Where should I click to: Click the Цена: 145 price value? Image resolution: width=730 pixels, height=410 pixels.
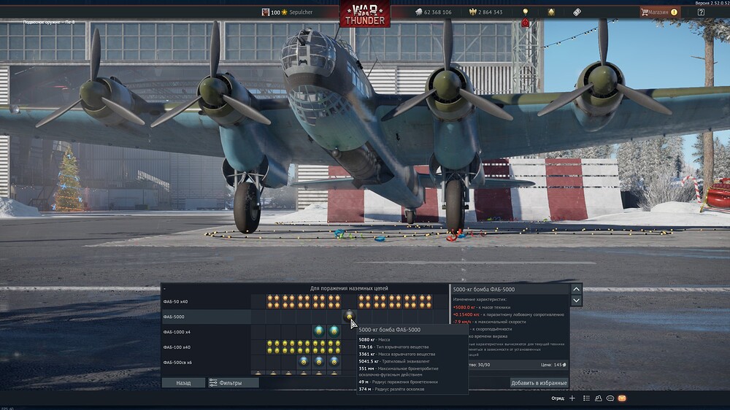(553, 365)
